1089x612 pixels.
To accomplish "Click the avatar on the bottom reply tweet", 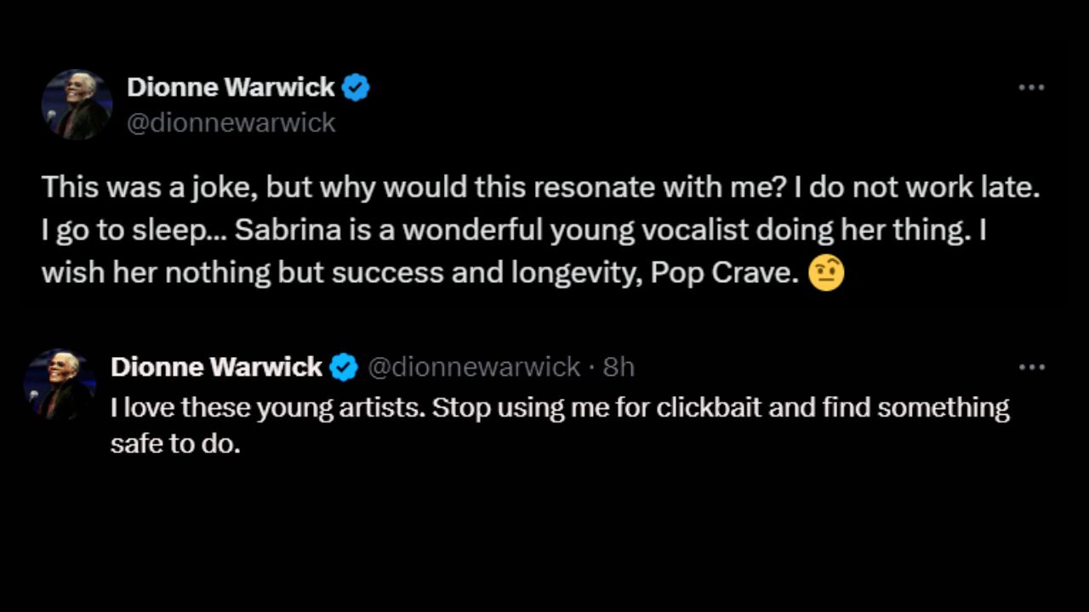I will [59, 381].
